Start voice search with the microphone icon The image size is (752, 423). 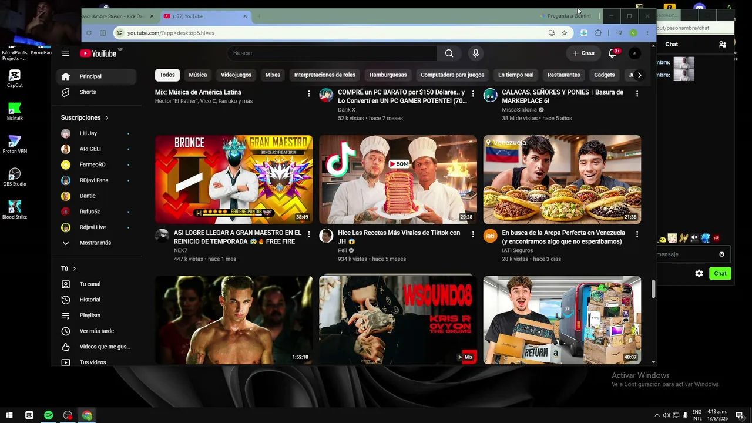pyautogui.click(x=476, y=53)
